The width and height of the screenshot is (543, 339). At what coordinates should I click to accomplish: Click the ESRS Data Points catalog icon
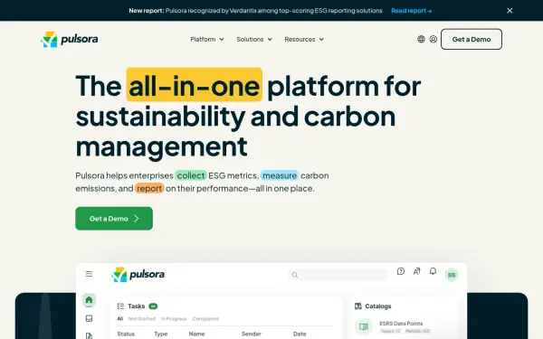[364, 326]
